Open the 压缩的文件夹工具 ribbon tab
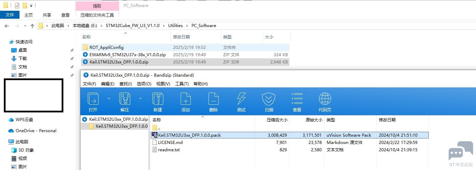Screen dimensions: 476x170 tap(97, 15)
